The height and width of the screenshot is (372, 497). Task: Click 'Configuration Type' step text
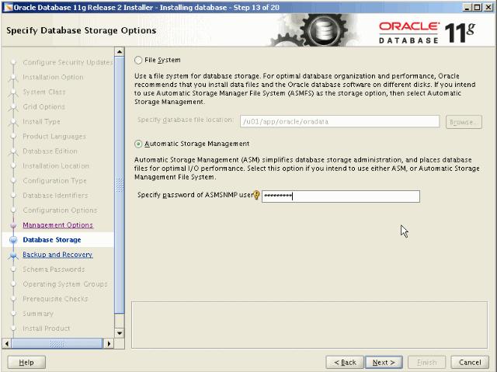pyautogui.click(x=54, y=181)
